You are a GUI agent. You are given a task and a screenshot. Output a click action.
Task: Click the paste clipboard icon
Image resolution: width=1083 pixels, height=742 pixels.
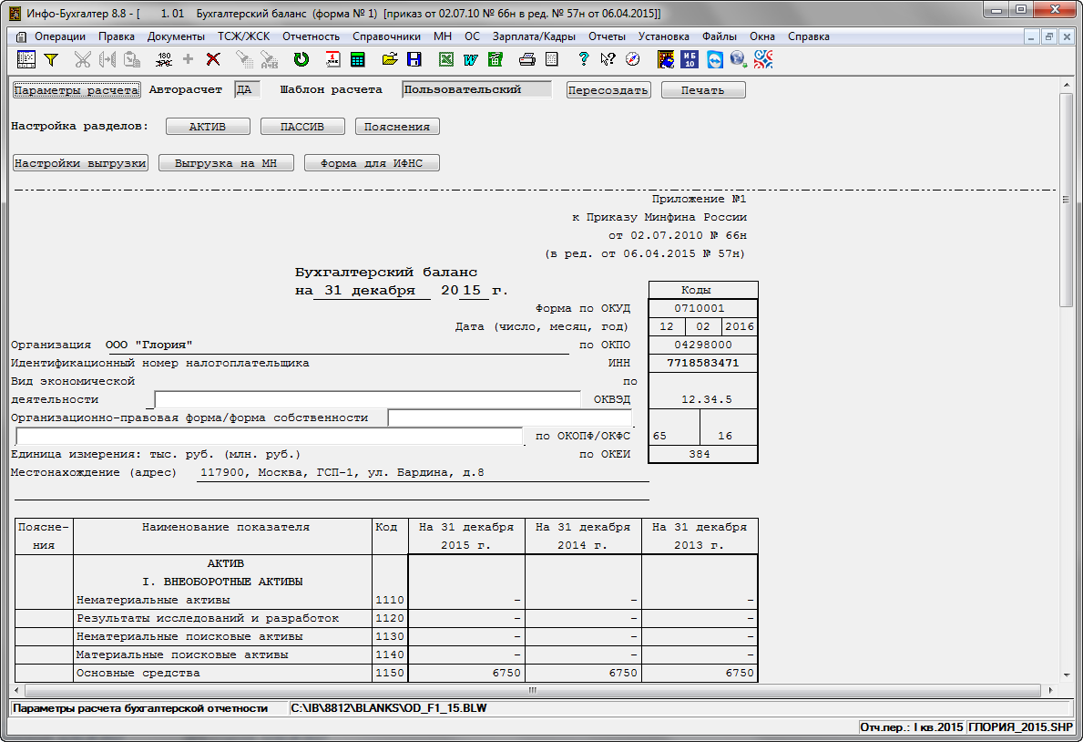[132, 60]
